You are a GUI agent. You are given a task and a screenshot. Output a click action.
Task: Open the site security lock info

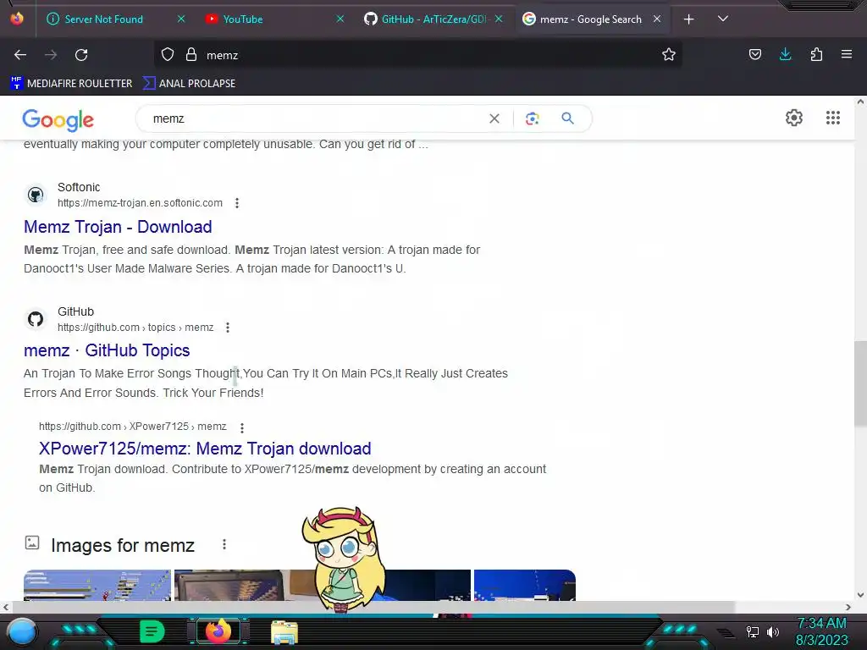coord(191,54)
